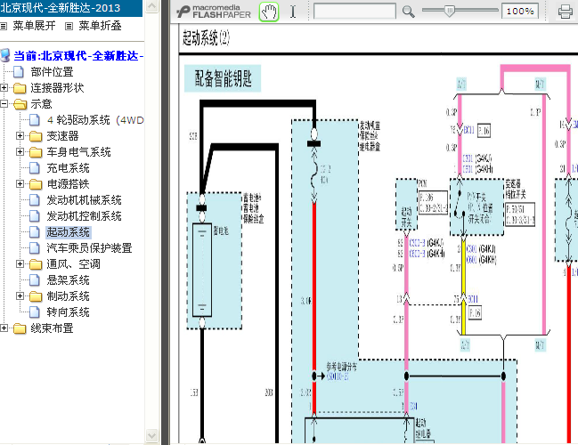Open the 悬架系统 diagram

[69, 280]
